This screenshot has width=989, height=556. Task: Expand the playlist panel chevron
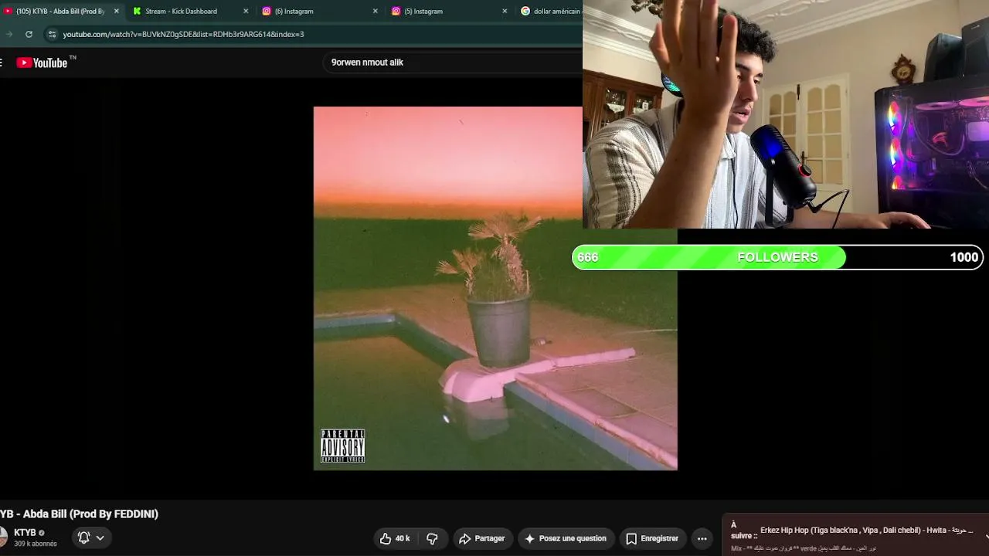(x=987, y=534)
